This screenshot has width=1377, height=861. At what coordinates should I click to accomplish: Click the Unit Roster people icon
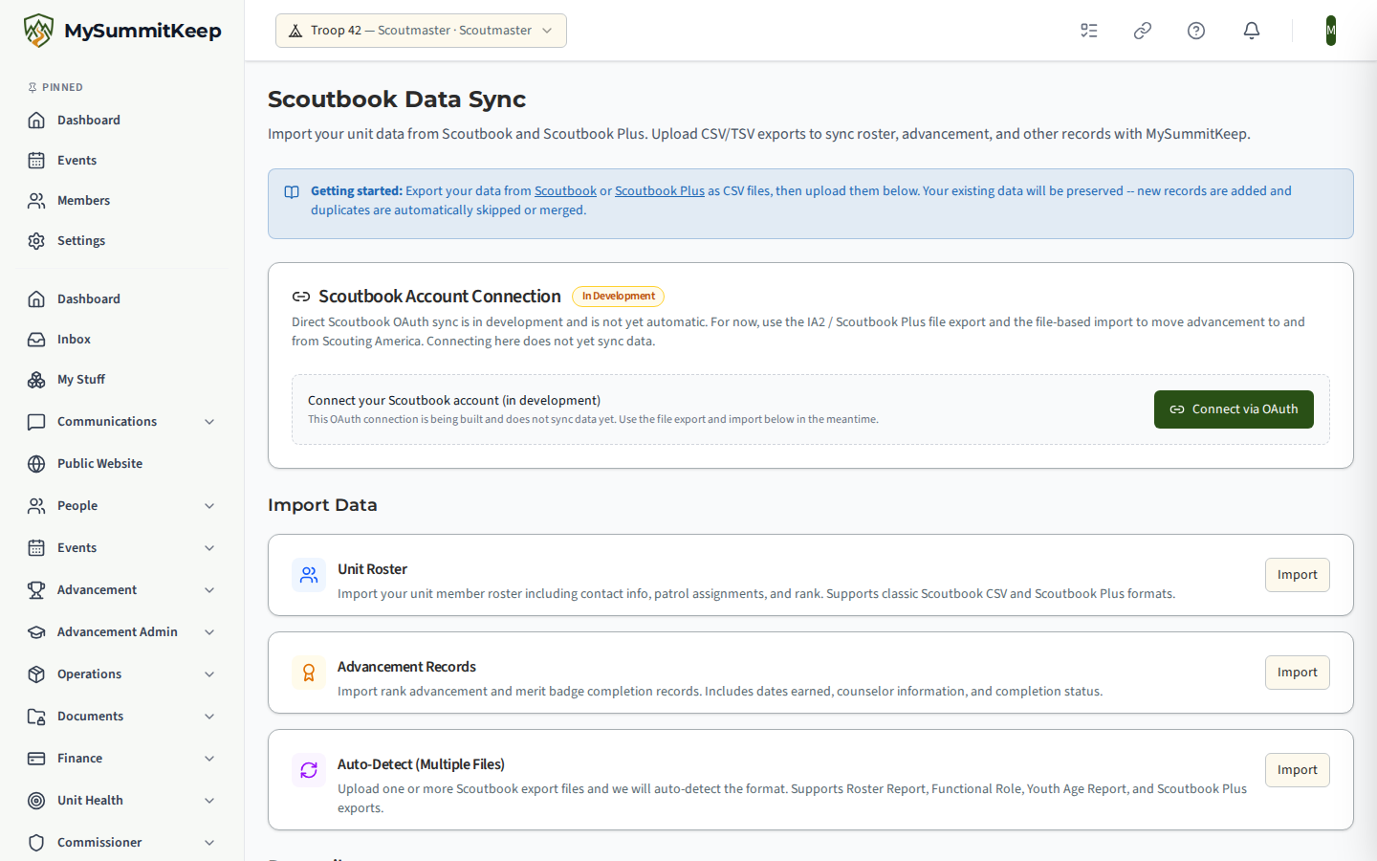coord(309,575)
